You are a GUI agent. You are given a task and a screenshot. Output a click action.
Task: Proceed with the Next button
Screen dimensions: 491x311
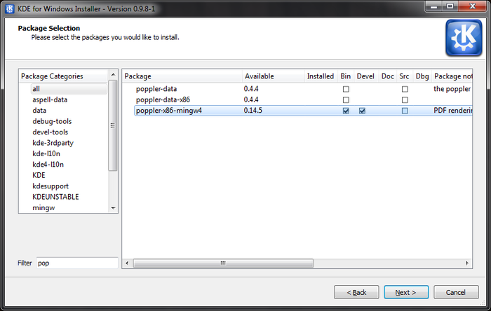tap(406, 292)
